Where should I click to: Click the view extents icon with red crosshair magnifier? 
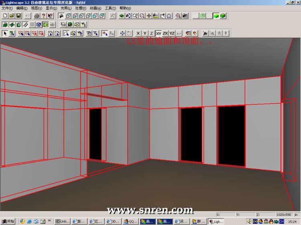click(x=178, y=16)
